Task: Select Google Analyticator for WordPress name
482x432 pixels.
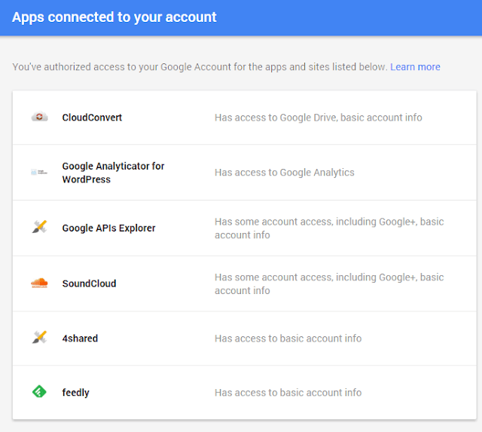Action: pos(113,173)
